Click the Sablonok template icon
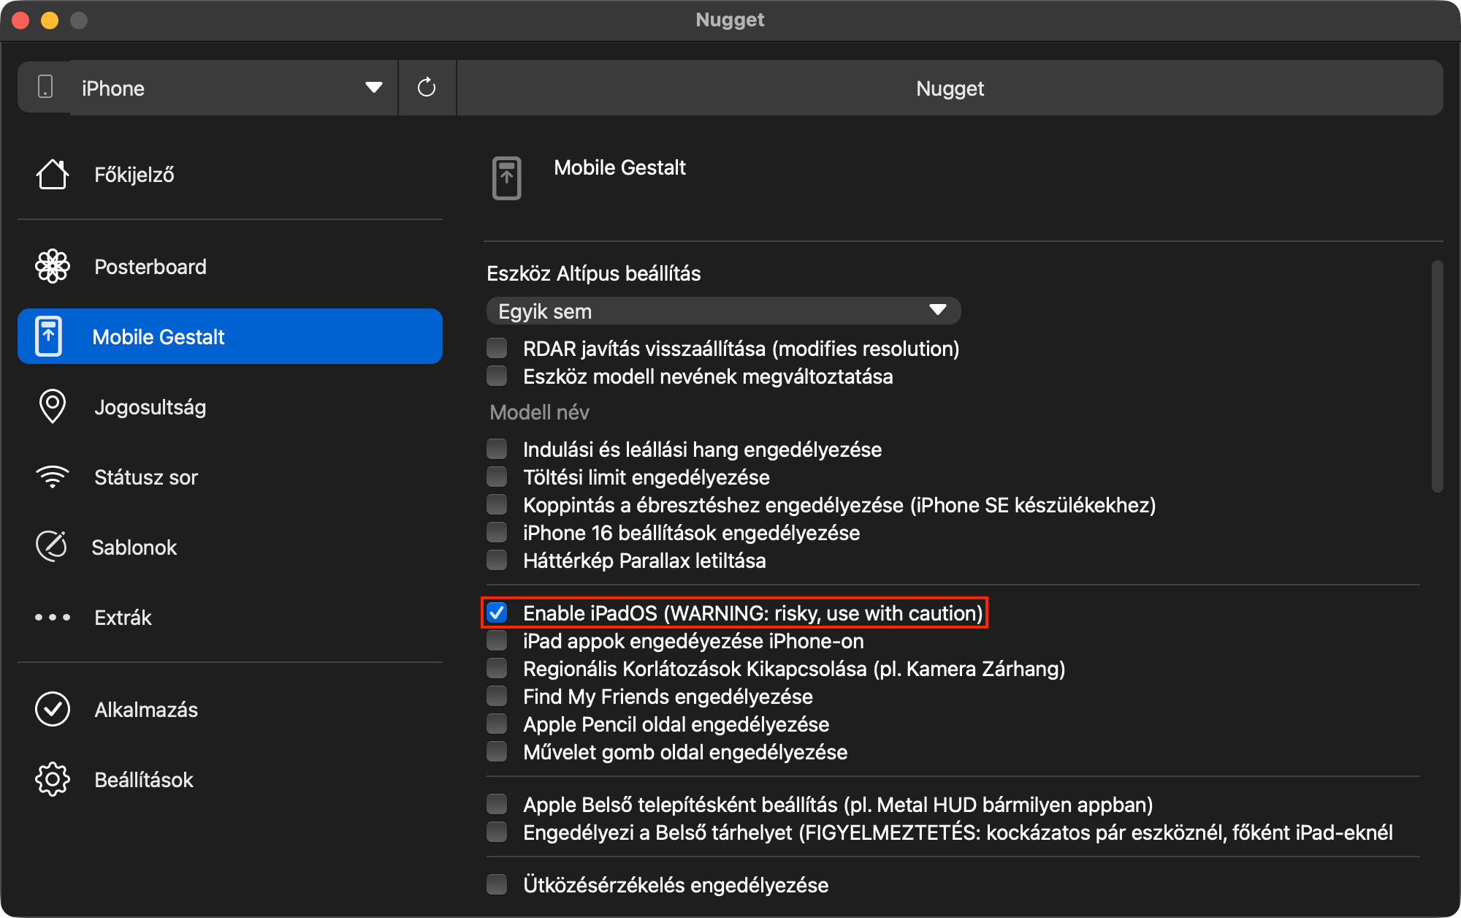The height and width of the screenshot is (918, 1461). (x=53, y=547)
